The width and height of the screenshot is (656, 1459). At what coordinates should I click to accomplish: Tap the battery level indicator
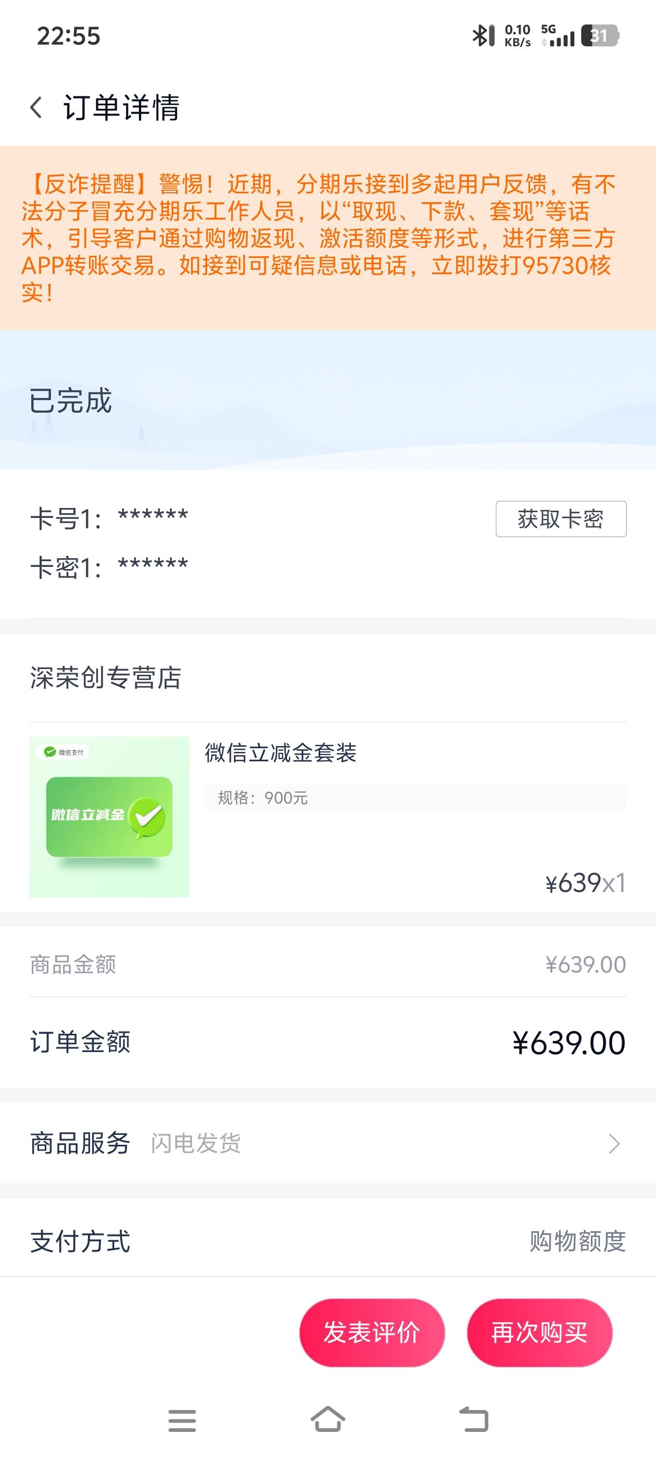click(600, 35)
